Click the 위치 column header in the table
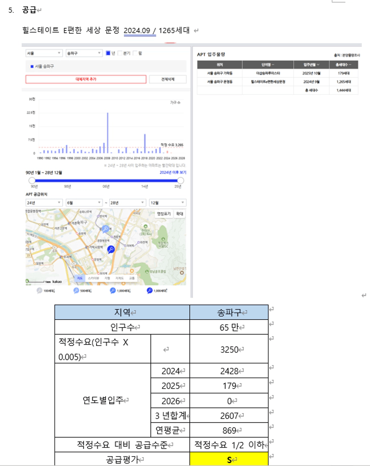The image size is (370, 466). tap(220, 65)
